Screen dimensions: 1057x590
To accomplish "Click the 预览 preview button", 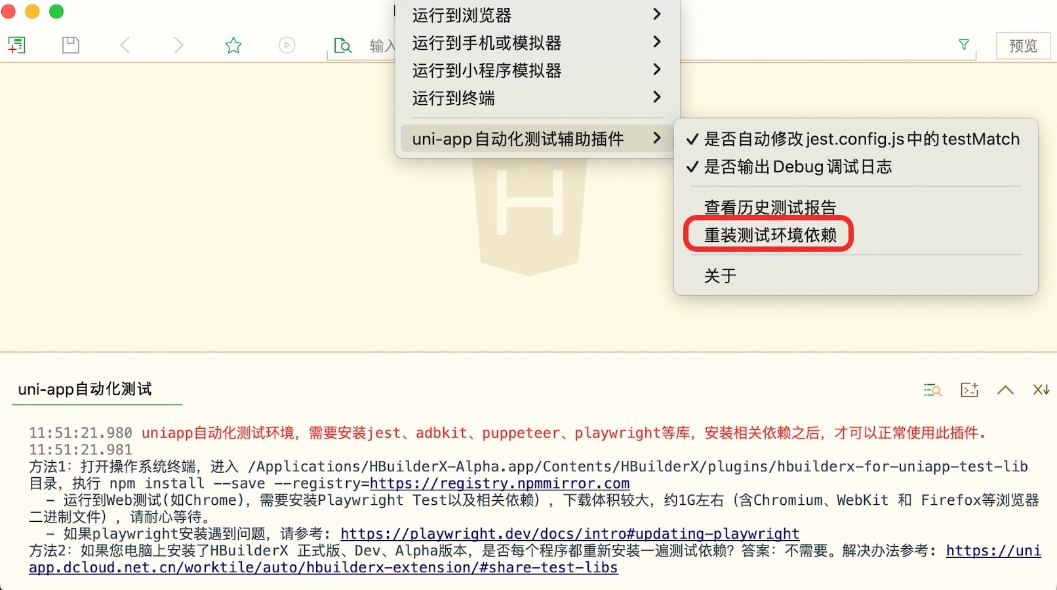I will [x=1023, y=46].
